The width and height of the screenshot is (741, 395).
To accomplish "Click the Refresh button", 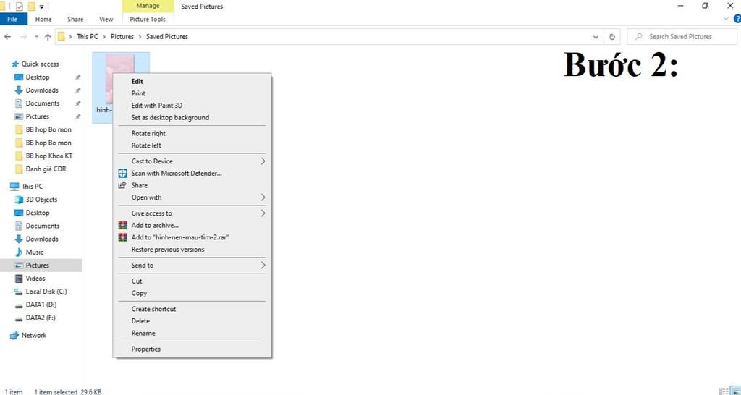I will point(612,36).
